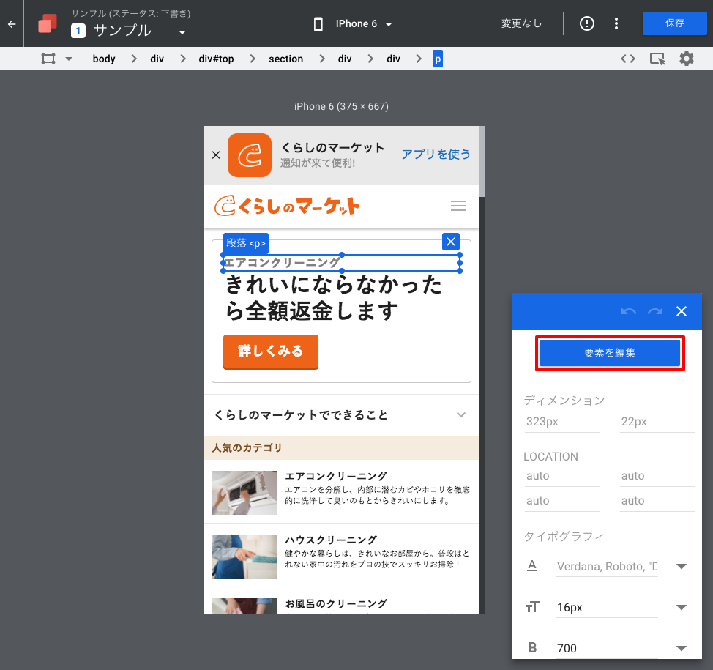View the warning status icon
The width and height of the screenshot is (713, 670).
[586, 23]
